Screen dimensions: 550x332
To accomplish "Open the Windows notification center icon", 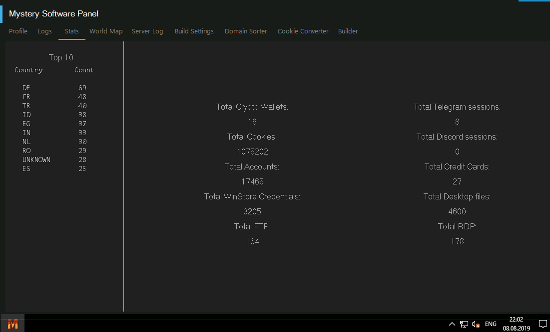I will click(x=543, y=324).
